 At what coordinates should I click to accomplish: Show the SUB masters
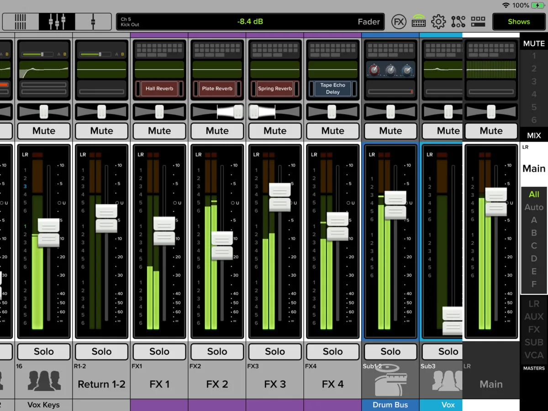click(x=534, y=342)
